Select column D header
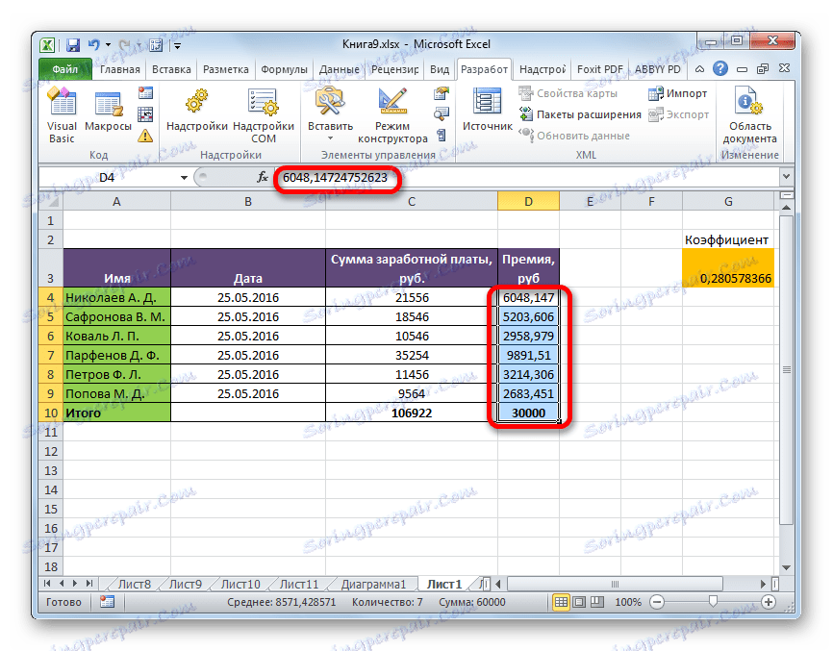Screen dimensions: 833x651 [528, 202]
